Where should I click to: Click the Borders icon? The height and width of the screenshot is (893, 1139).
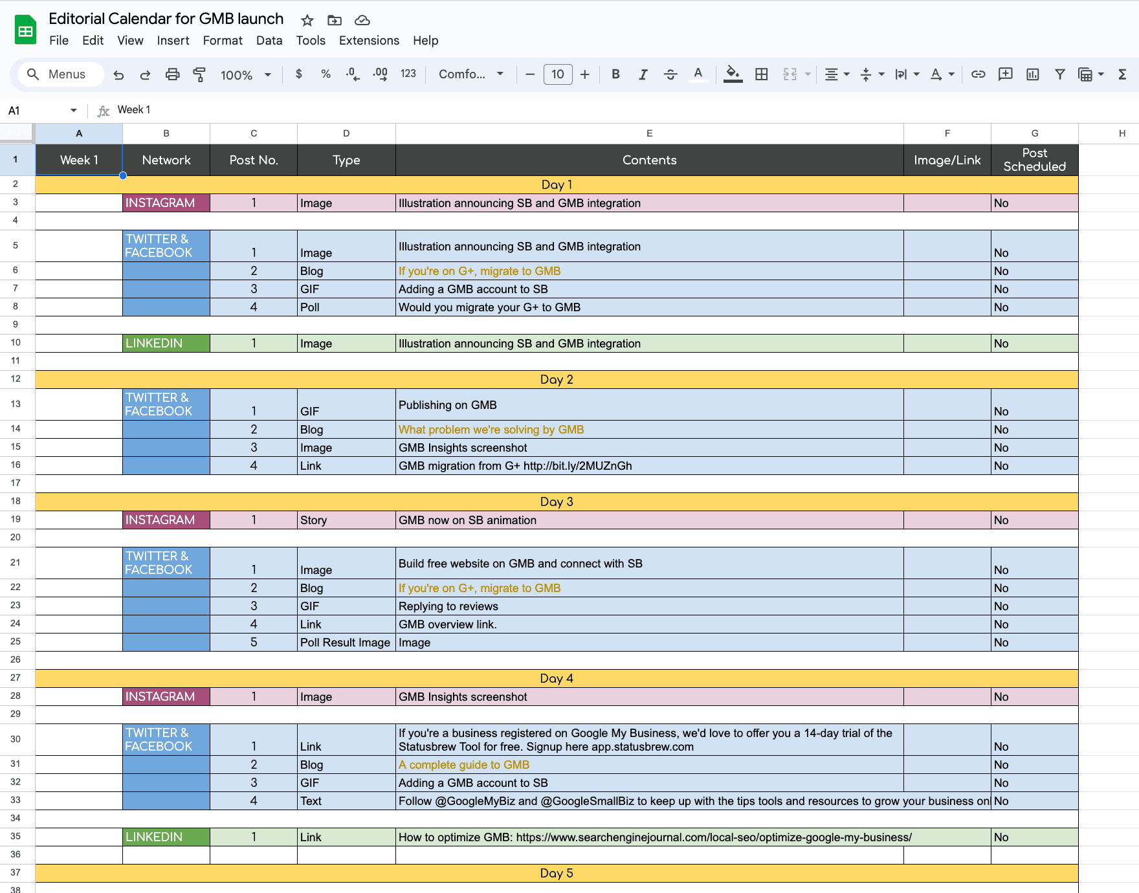[x=762, y=74]
